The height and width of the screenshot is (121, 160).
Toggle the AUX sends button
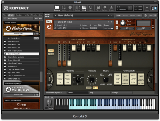point(151,16)
